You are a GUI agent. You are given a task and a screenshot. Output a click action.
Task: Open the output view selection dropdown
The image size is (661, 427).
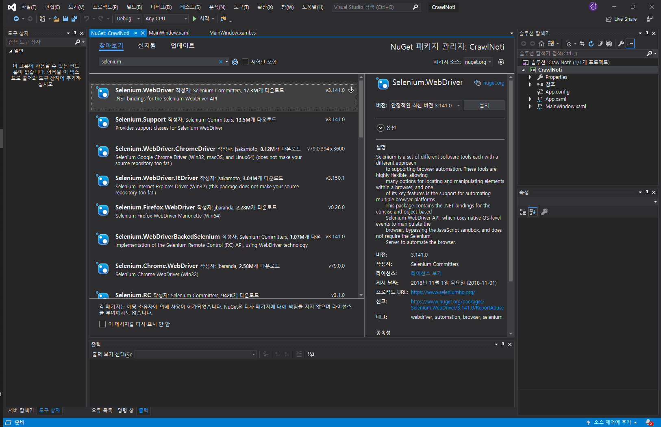point(196,354)
